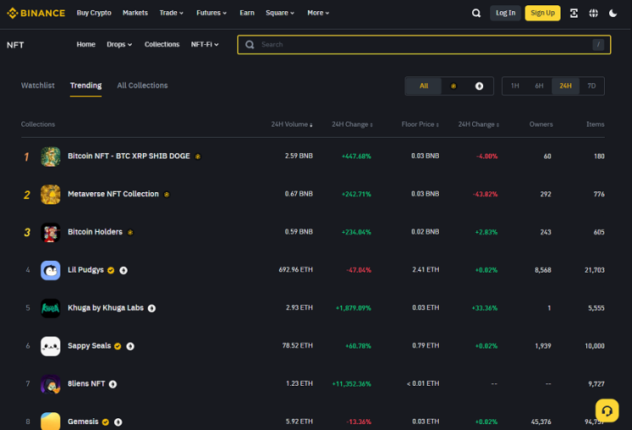Click BNB badge next to Bitcoin Holders
The width and height of the screenshot is (632, 430).
[130, 232]
